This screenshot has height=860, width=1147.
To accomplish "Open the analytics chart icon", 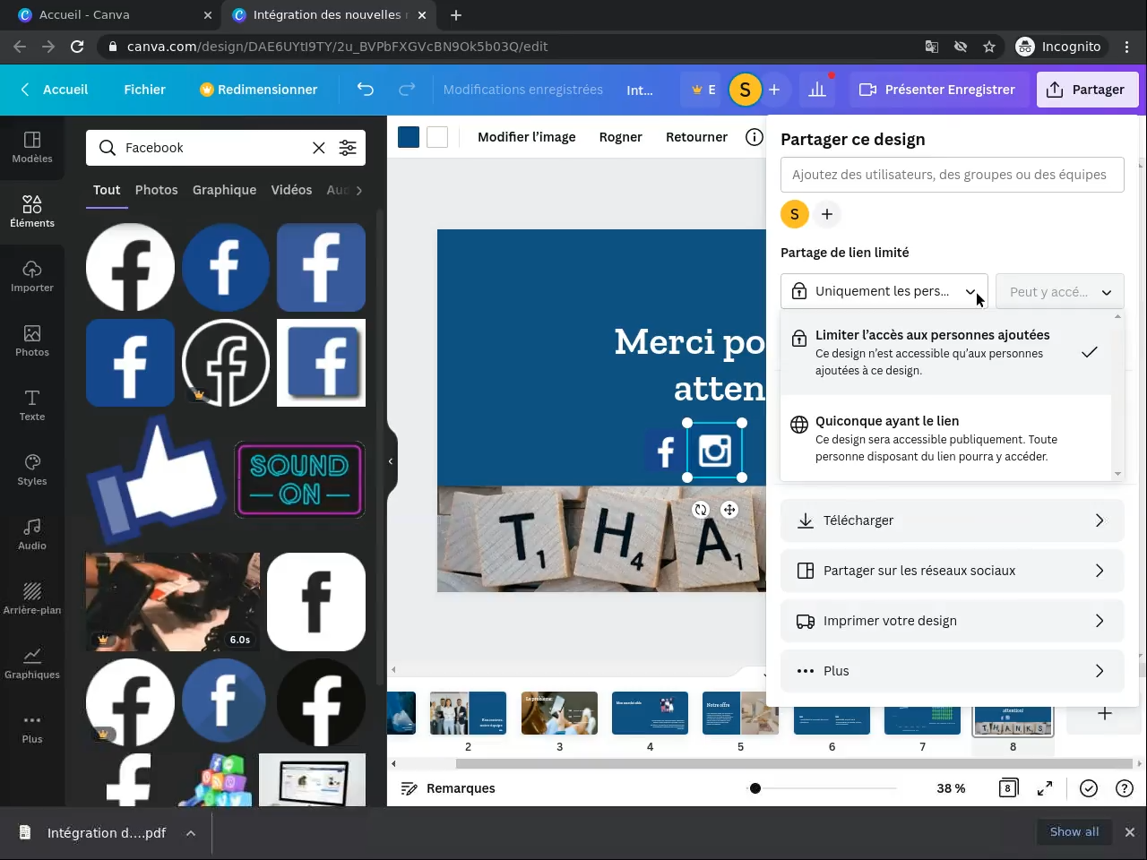I will tap(817, 90).
